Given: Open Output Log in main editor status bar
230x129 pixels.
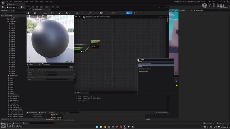Looking at the screenshot, I should pyautogui.click(x=17, y=123).
